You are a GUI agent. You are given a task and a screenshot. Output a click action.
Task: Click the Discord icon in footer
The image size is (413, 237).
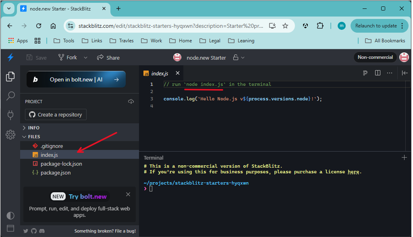coord(42,231)
